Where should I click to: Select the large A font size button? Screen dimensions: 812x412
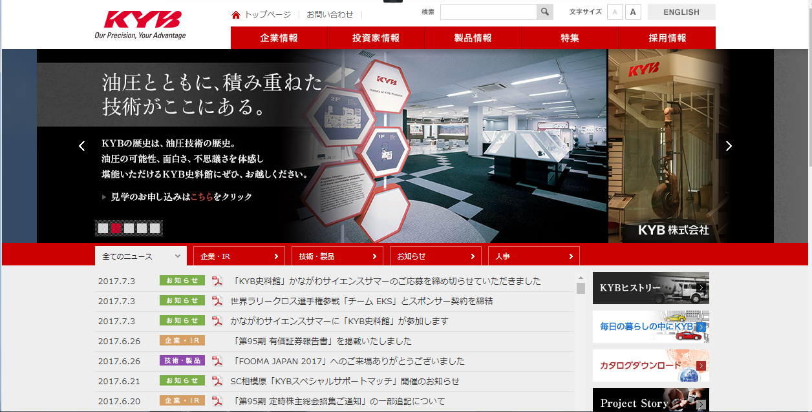coord(633,12)
